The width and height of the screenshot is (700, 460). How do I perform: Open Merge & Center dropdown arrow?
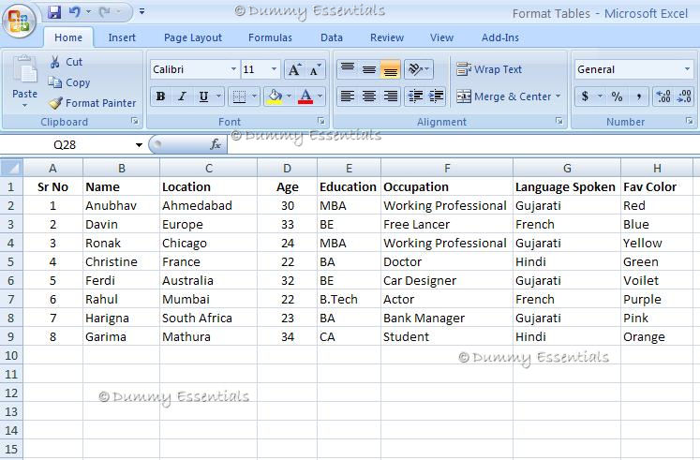tap(559, 96)
